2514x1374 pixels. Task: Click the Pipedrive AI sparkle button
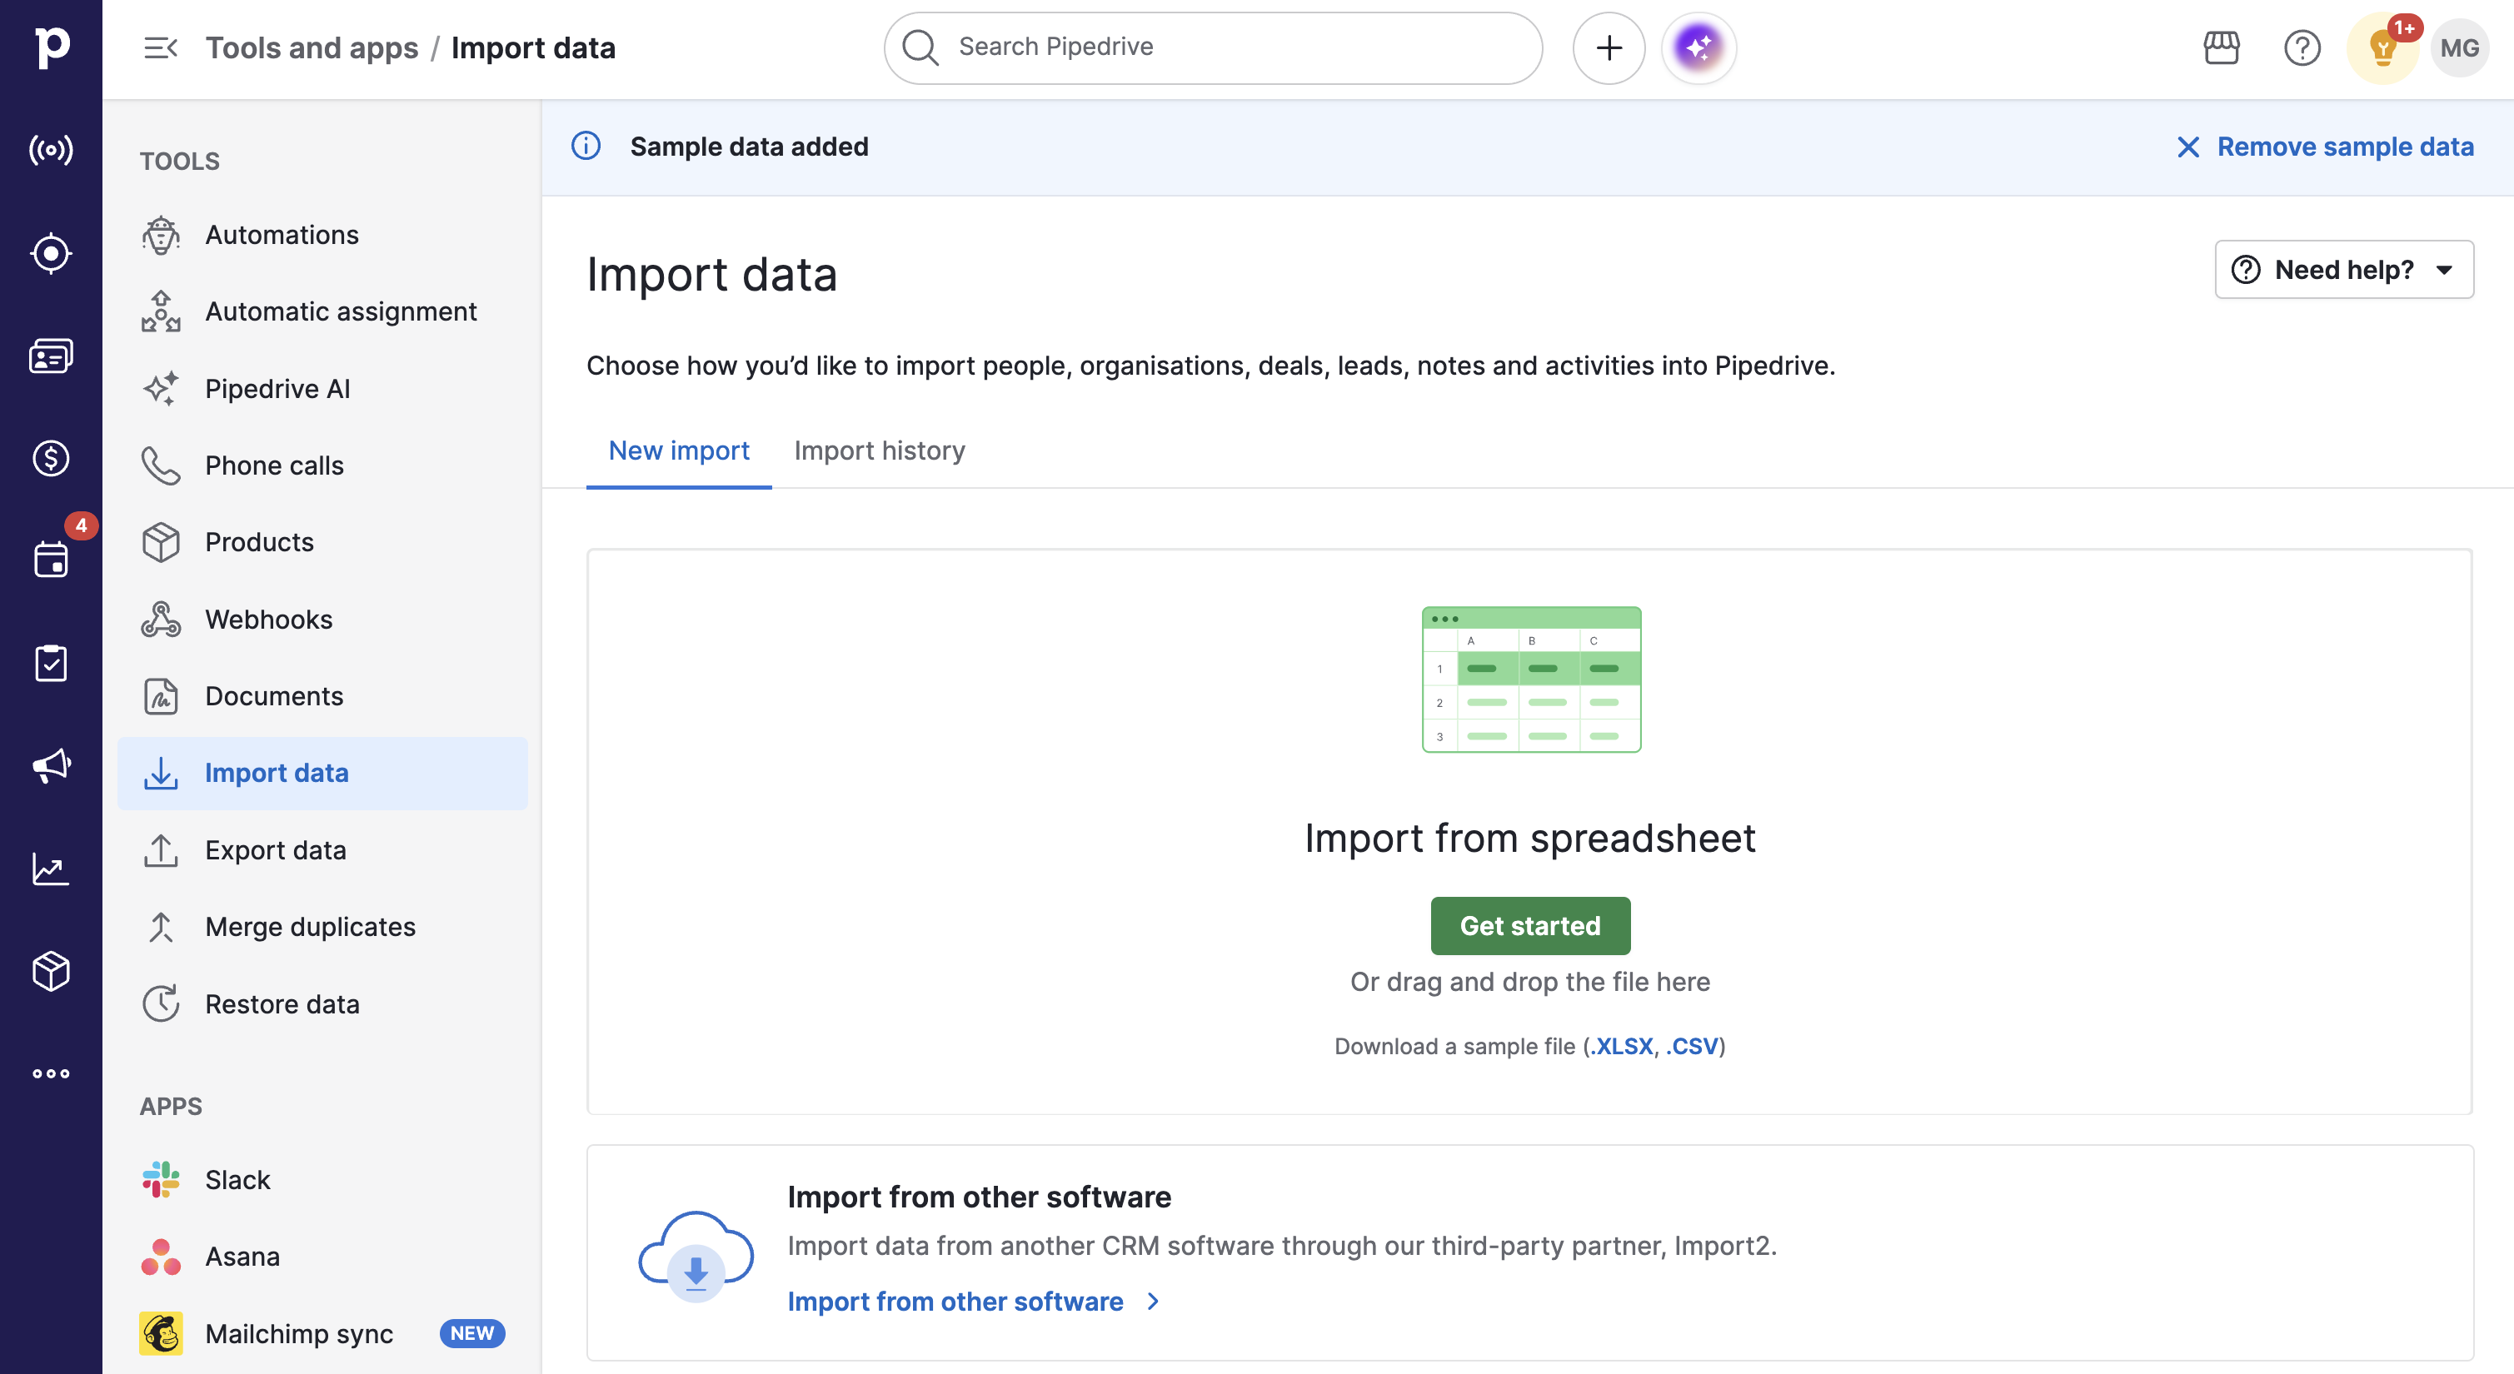pyautogui.click(x=1698, y=47)
